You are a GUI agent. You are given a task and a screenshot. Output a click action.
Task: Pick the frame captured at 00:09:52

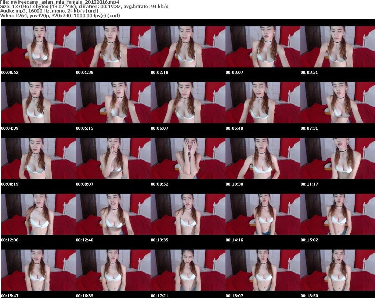coord(188,159)
